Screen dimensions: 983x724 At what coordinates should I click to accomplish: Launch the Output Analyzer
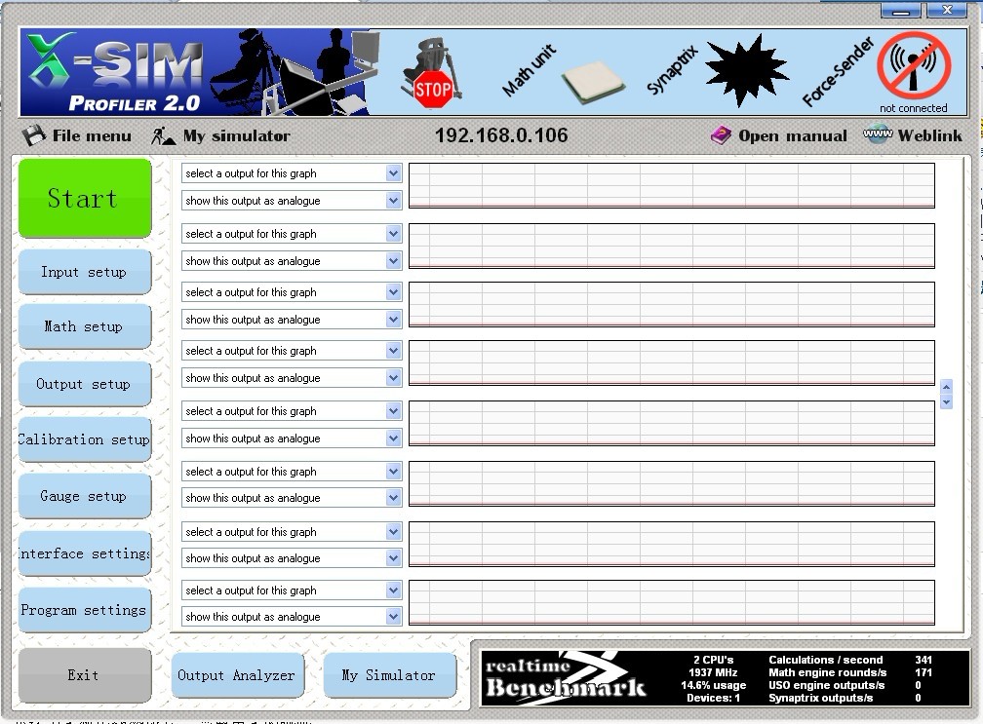[x=238, y=675]
